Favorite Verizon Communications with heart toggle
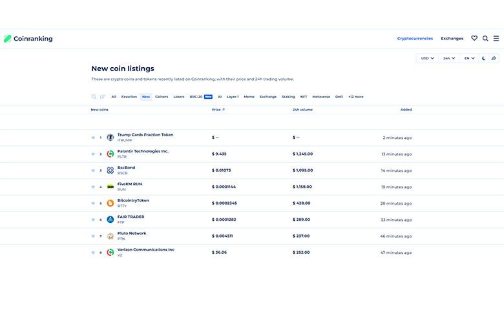This screenshot has height=310, width=504. click(93, 253)
